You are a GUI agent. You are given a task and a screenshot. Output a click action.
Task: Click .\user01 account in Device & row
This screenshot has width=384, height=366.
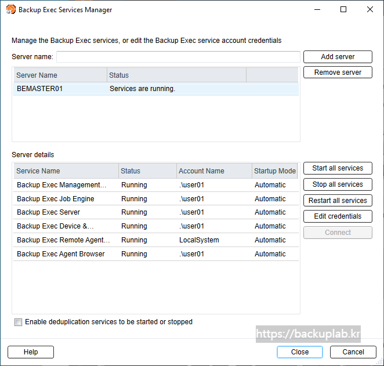[x=191, y=226]
